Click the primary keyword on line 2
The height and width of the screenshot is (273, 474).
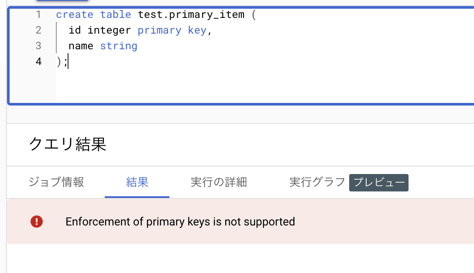coord(159,30)
